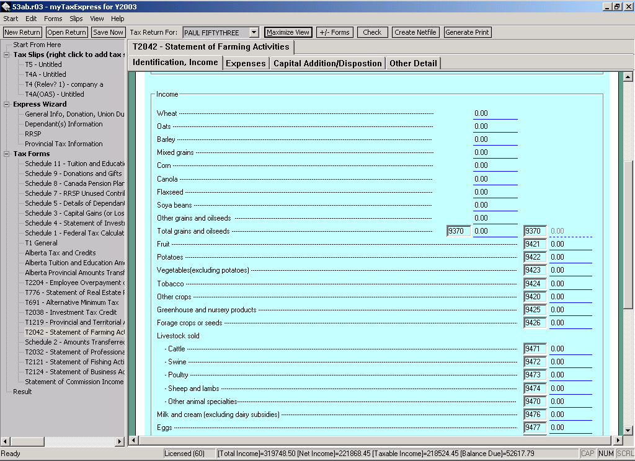Collapse the Tax Forms tree section
Screen dimensions: 635x461
[x=7, y=154]
